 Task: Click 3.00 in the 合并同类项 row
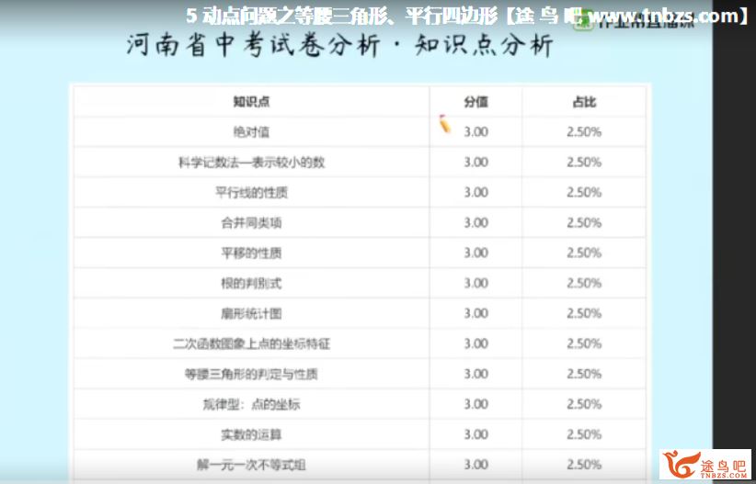pyautogui.click(x=475, y=223)
